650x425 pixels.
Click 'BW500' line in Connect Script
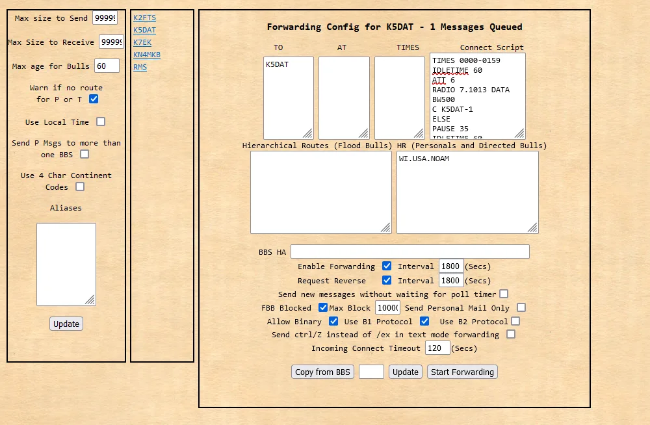443,99
